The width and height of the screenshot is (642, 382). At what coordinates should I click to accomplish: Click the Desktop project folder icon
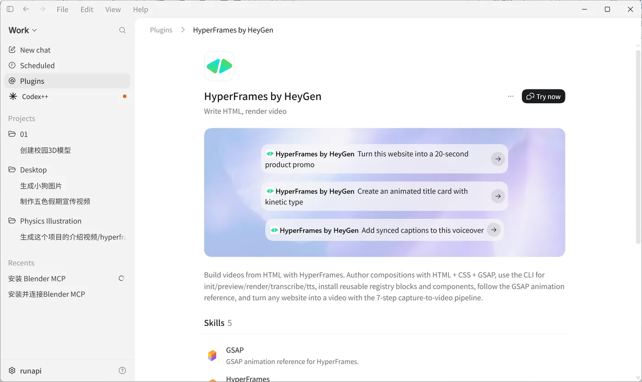coord(12,170)
